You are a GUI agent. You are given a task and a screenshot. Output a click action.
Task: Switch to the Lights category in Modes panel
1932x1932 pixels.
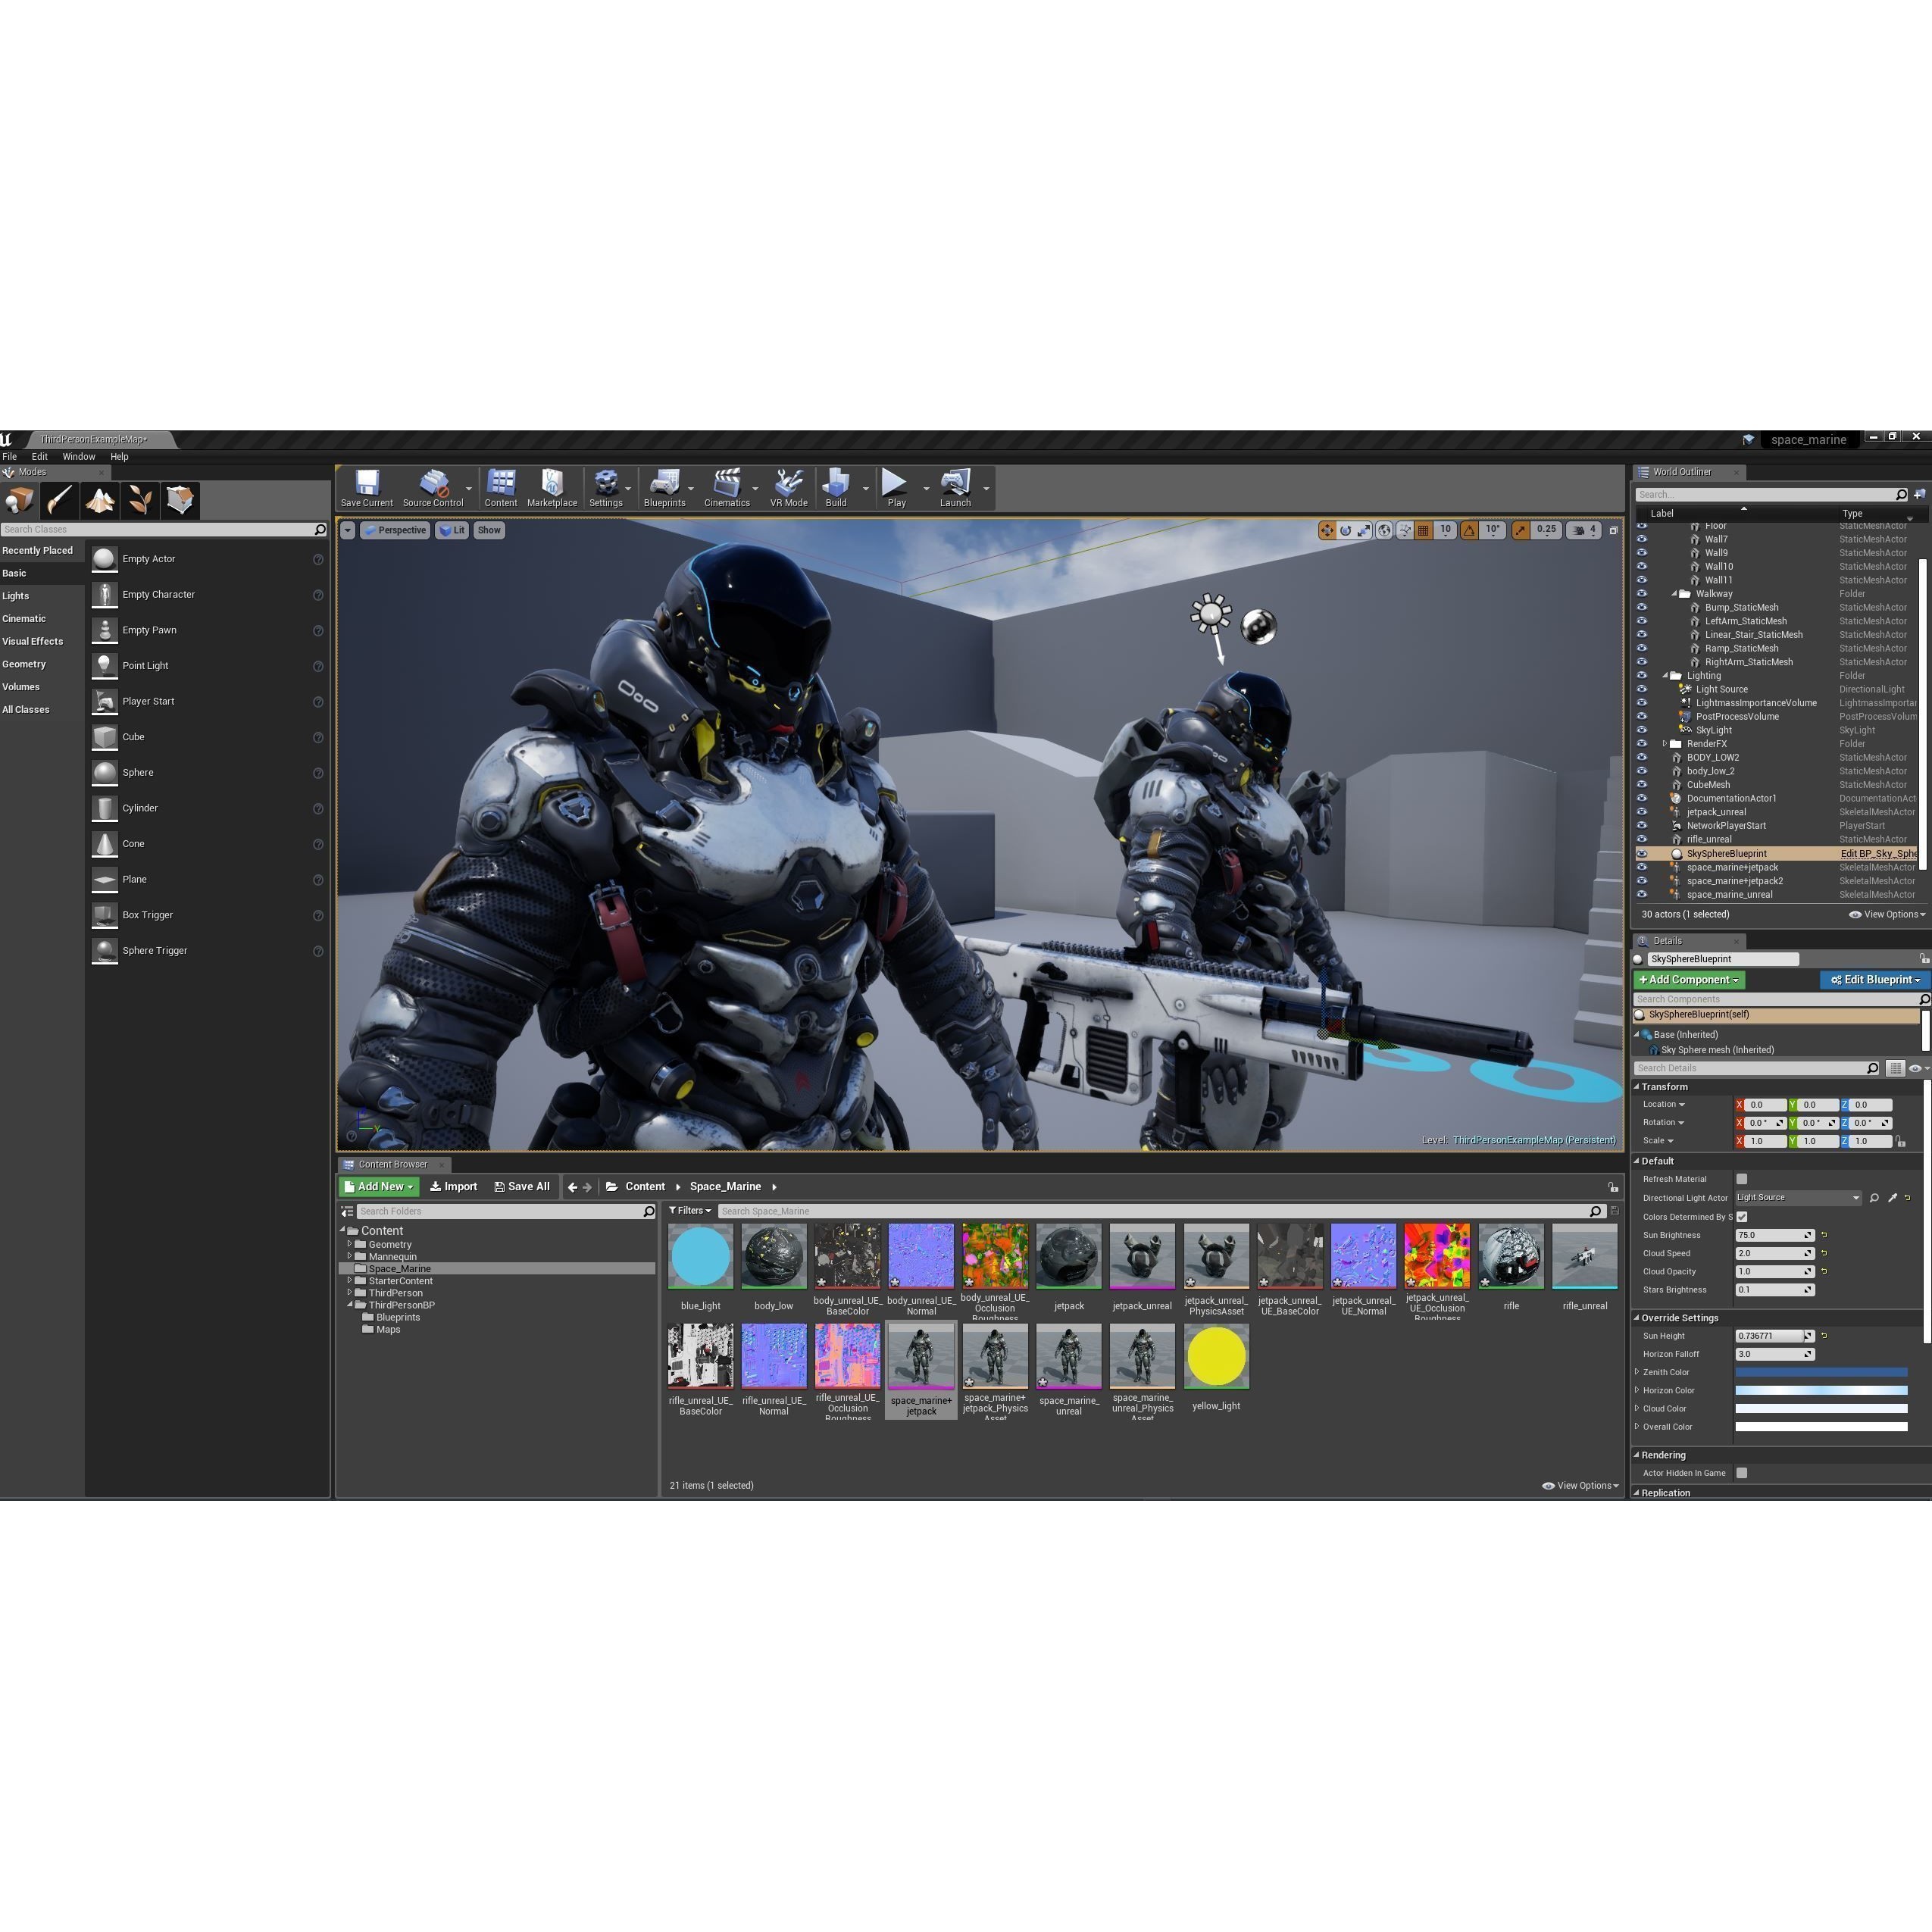(15, 595)
